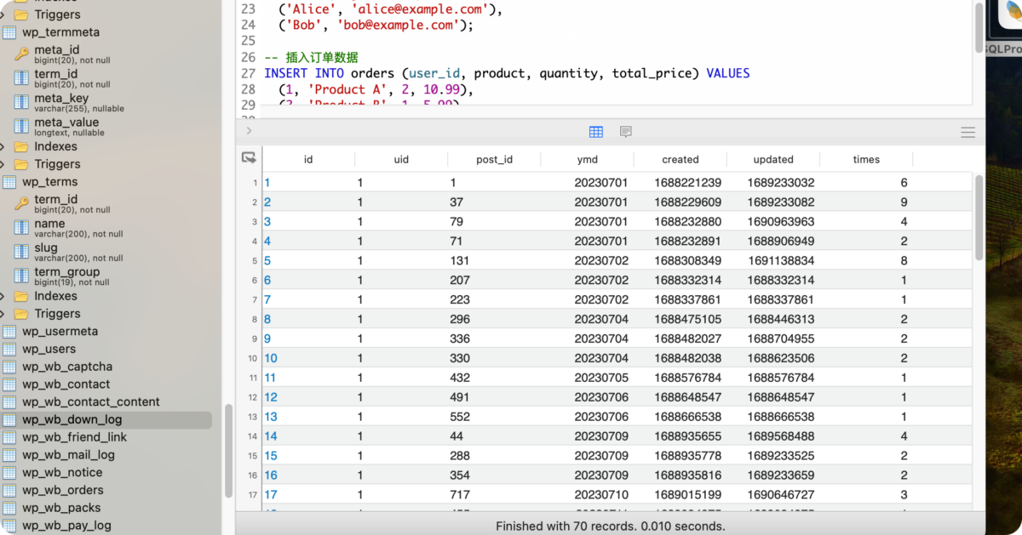Click the updated cell 1690963963

click(x=781, y=222)
